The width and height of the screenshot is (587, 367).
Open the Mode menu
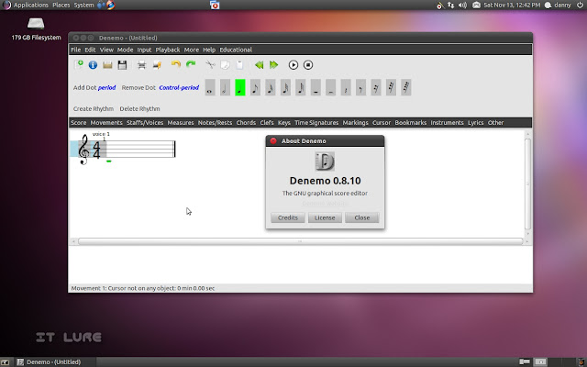tap(125, 50)
